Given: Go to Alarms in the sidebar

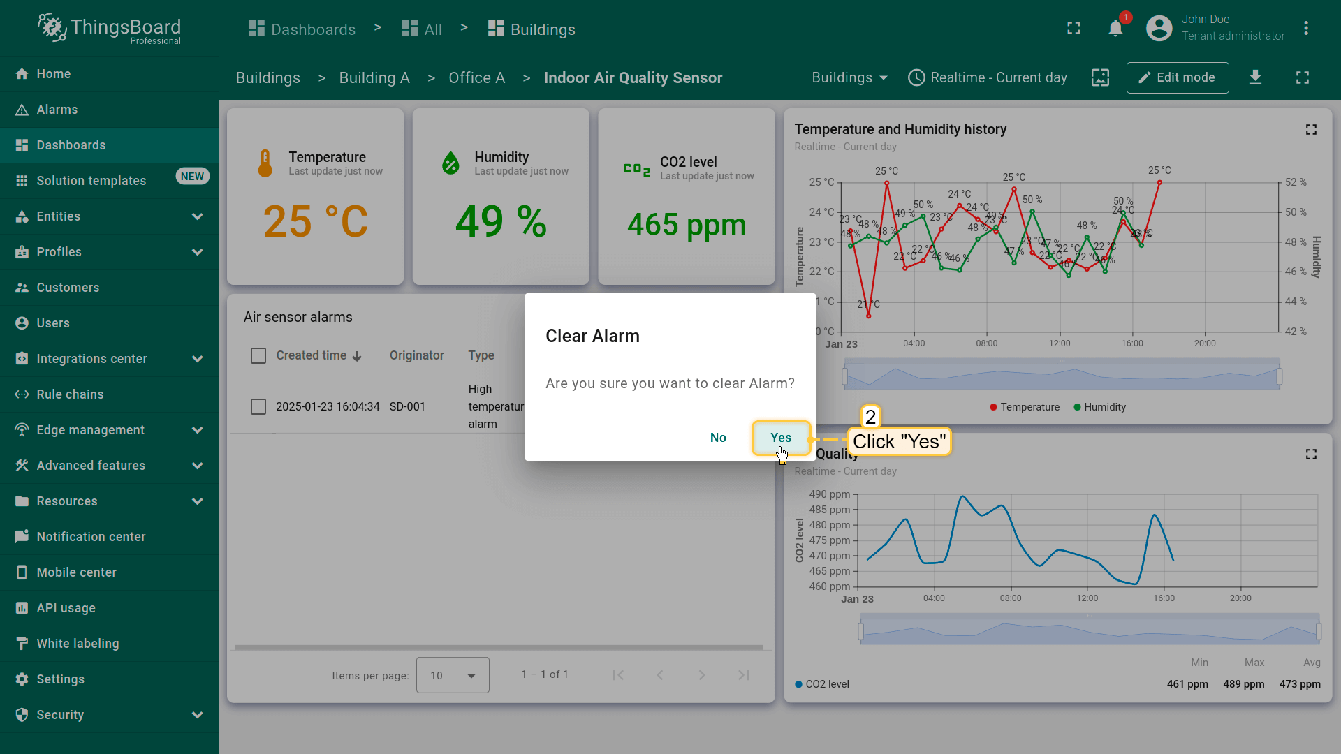Looking at the screenshot, I should point(57,110).
